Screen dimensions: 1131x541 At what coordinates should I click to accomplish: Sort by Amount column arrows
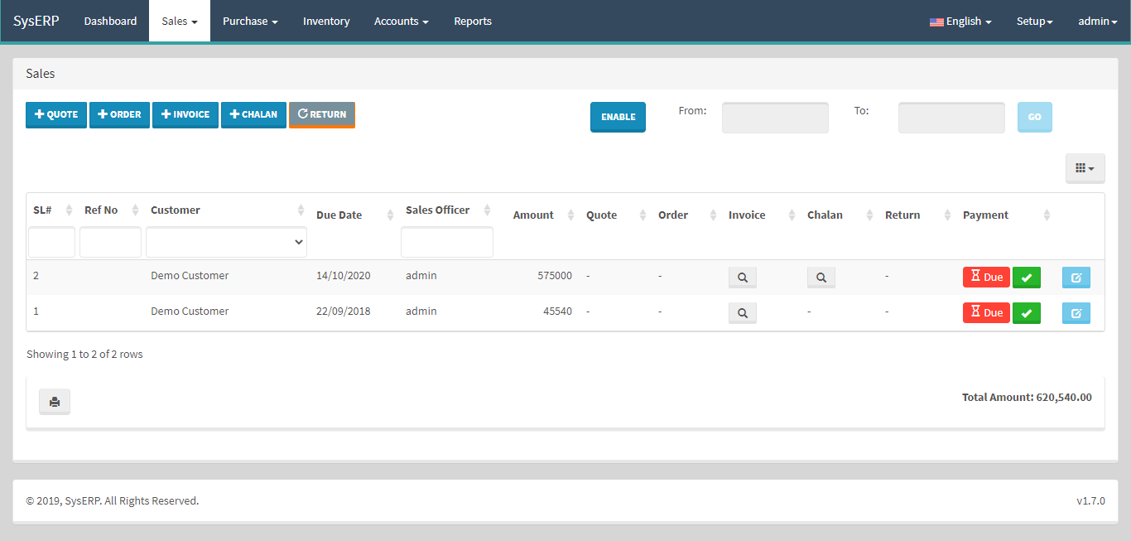570,215
